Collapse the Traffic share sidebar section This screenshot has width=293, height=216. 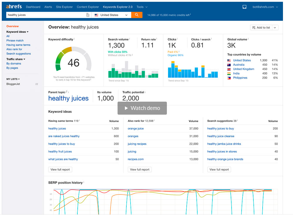16,59
